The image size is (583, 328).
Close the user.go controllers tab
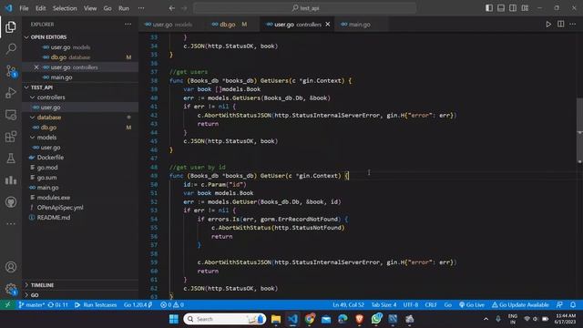pos(328,25)
